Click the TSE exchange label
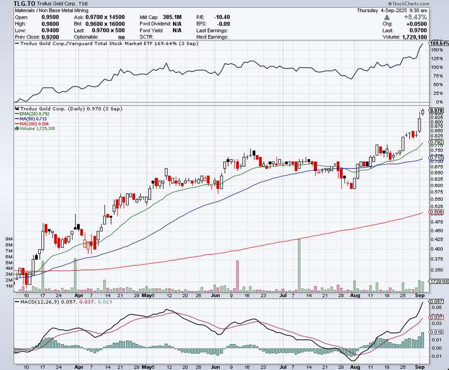The width and height of the screenshot is (449, 370). pos(83,4)
